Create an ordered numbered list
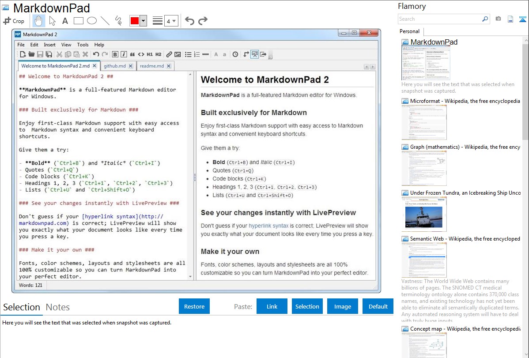The image size is (529, 358). [x=197, y=54]
